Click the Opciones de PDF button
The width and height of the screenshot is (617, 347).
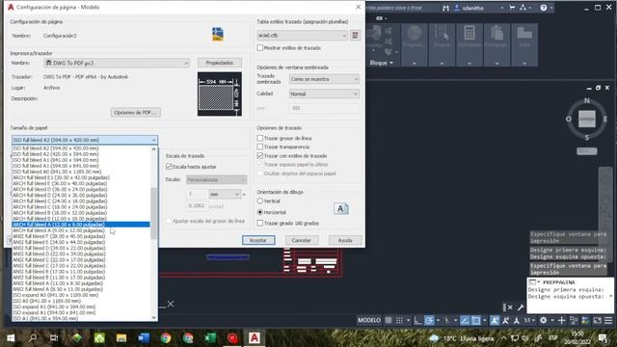click(135, 113)
